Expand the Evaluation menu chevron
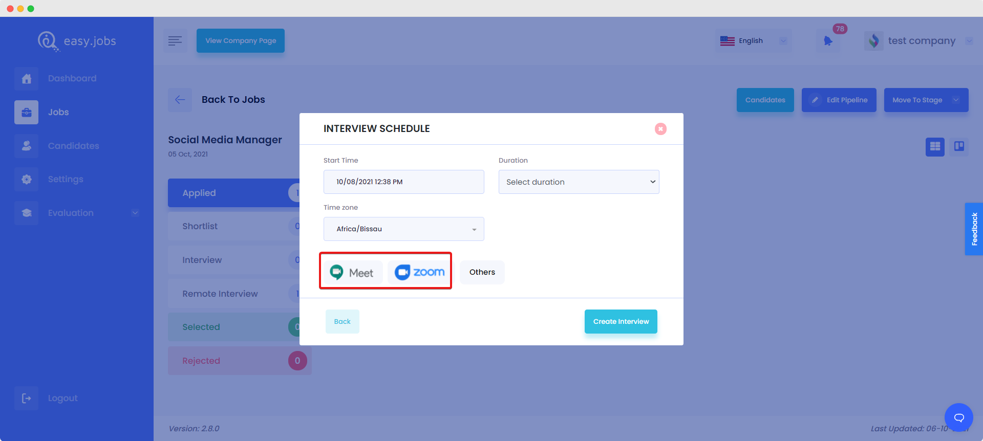 (x=135, y=213)
